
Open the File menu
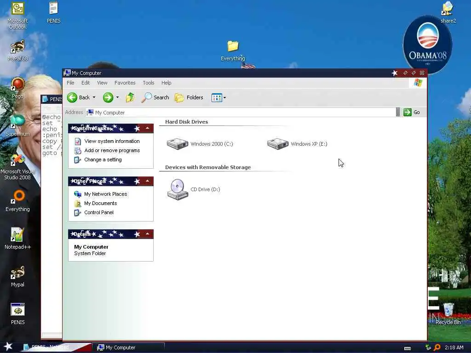point(70,83)
